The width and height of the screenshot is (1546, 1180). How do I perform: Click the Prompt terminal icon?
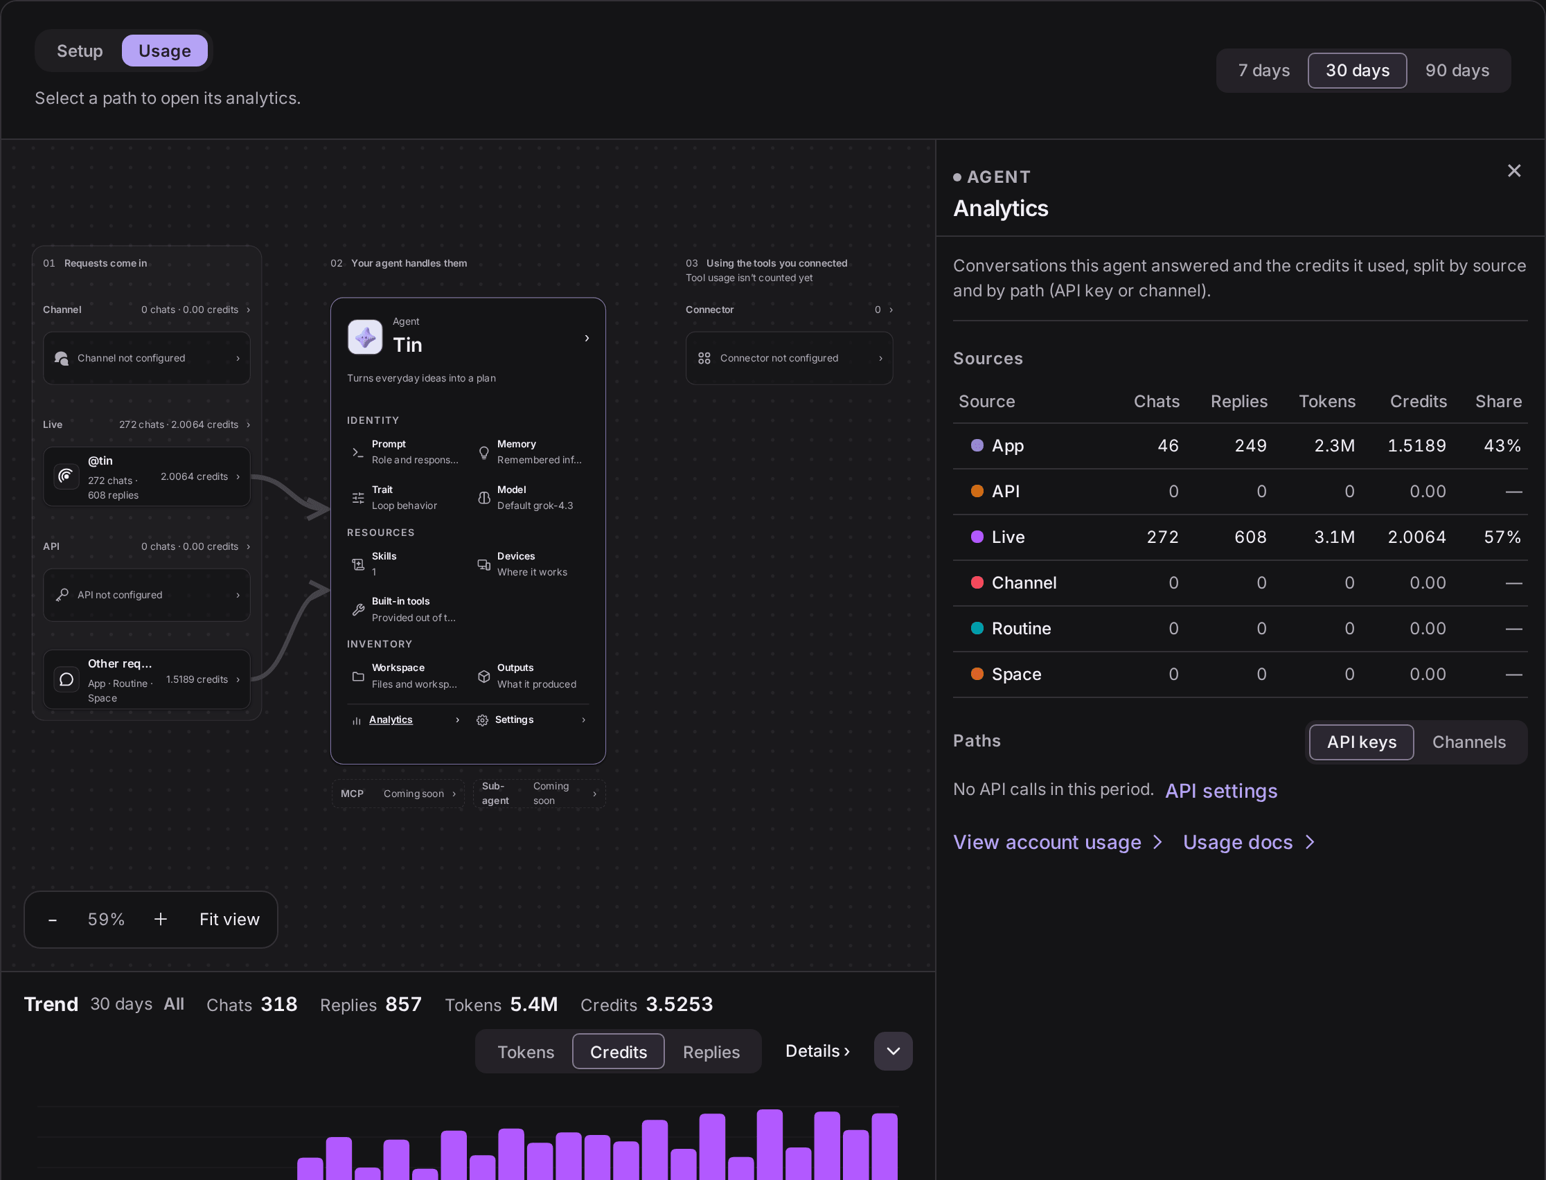(x=357, y=452)
